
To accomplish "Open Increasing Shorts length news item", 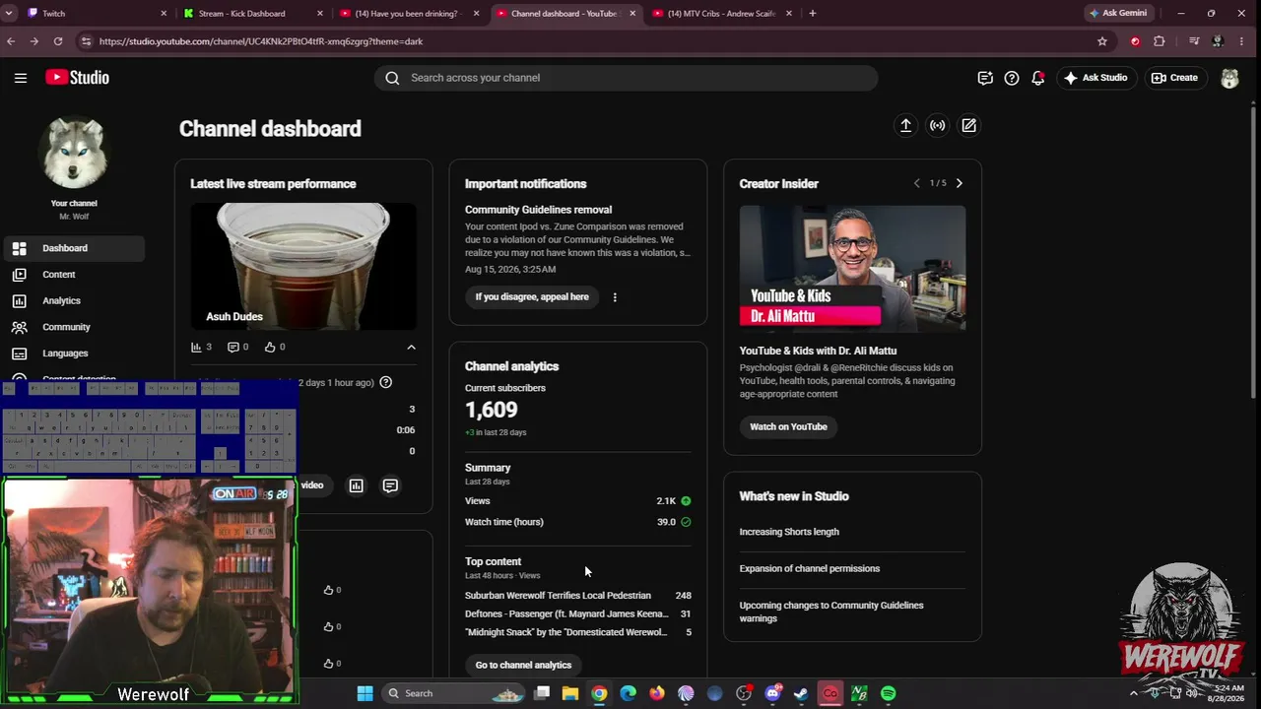I will 789,532.
